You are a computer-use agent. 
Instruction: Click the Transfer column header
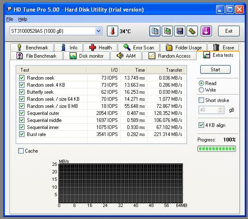(166, 70)
